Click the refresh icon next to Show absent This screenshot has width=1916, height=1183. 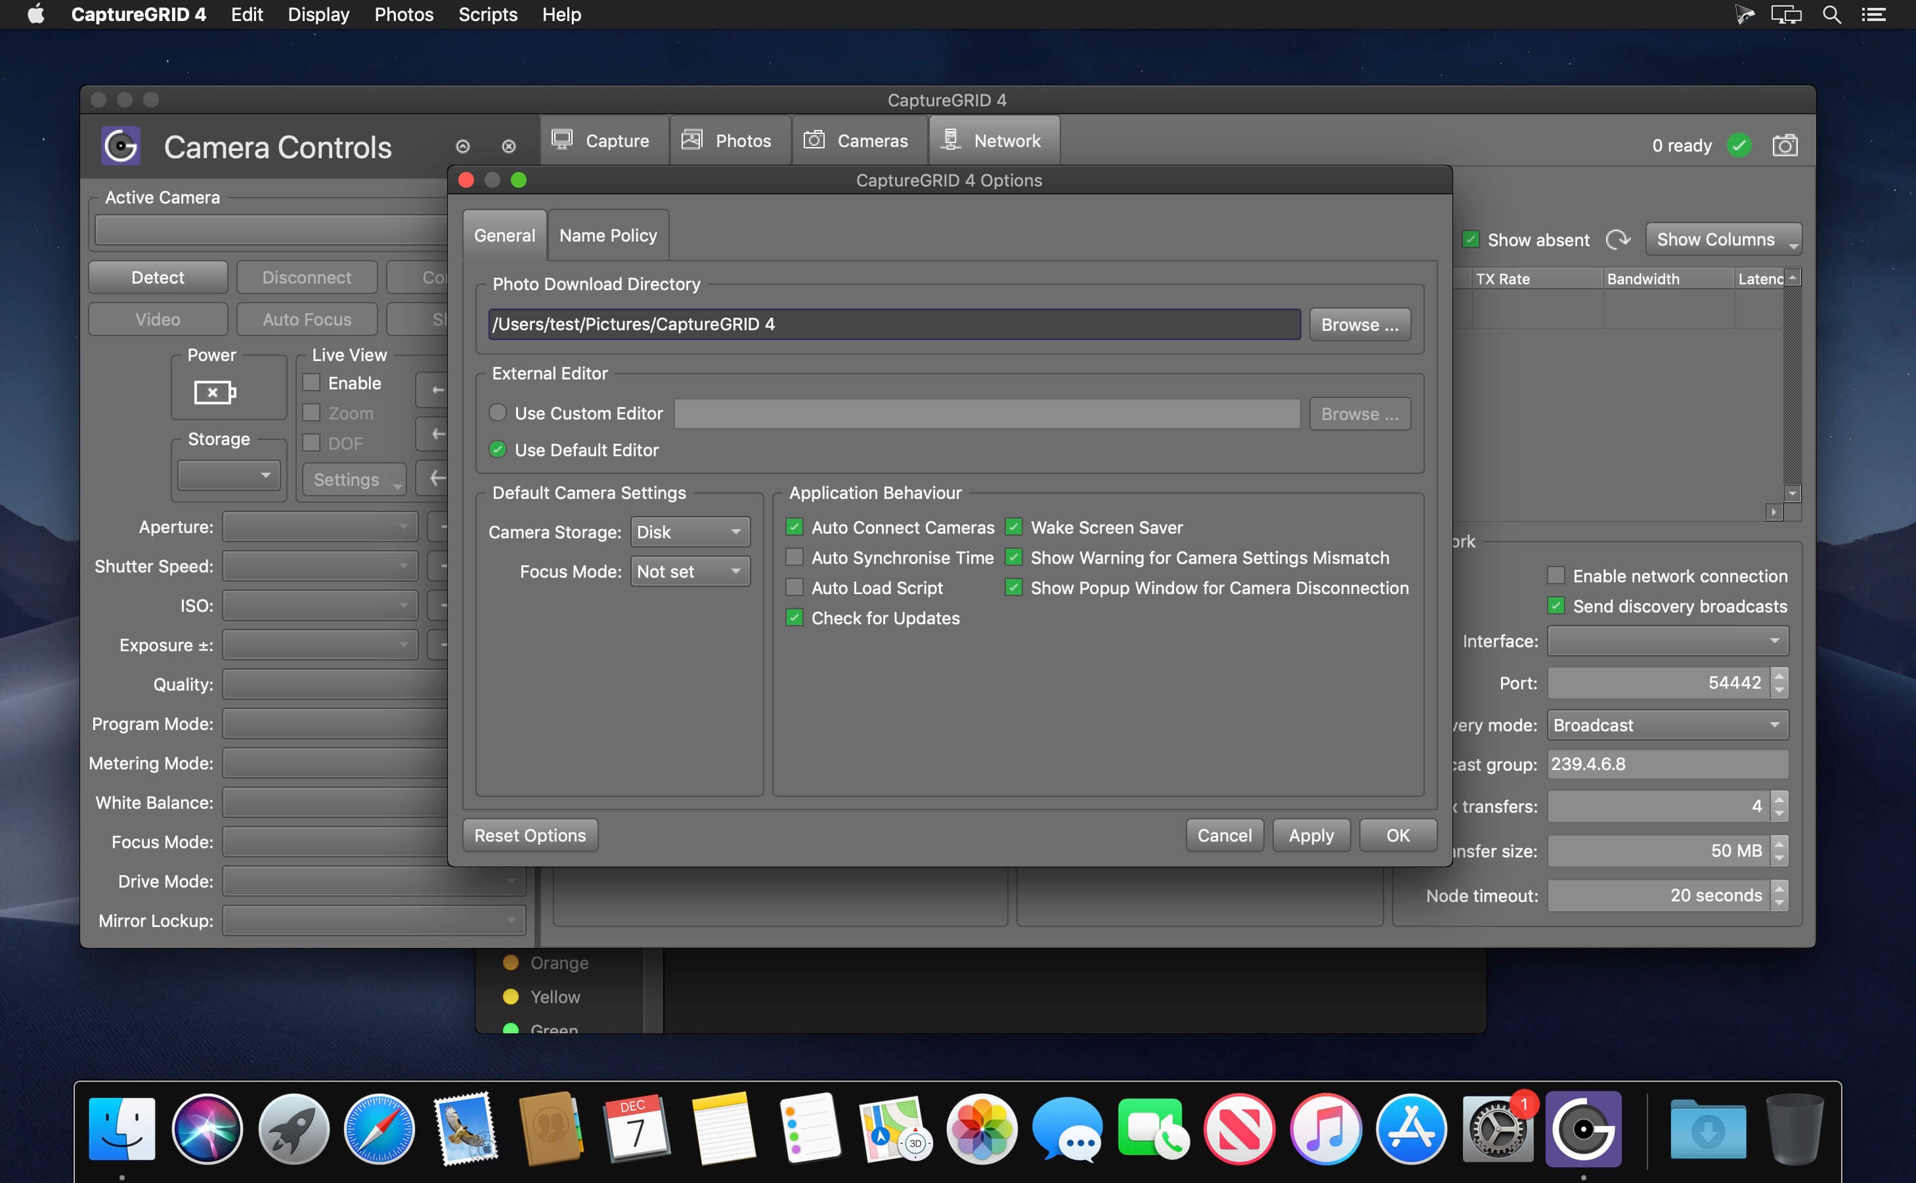pyautogui.click(x=1618, y=240)
